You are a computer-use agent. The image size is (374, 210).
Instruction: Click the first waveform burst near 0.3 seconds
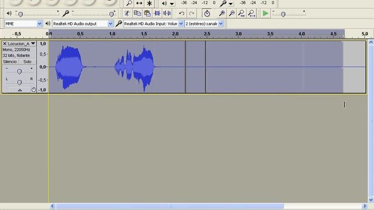[69, 67]
